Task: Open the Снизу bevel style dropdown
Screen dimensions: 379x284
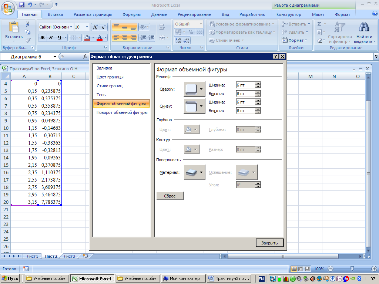Action: pos(201,106)
